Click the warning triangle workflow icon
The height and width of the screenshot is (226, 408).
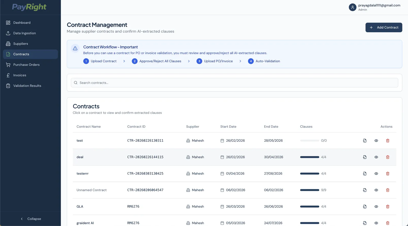[75, 48]
